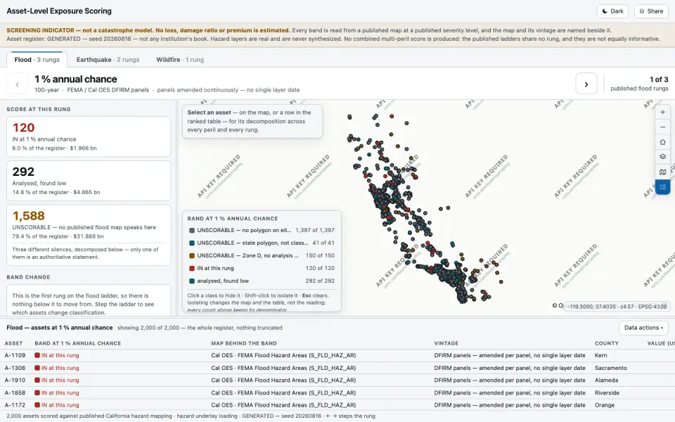
Task: Toggle the blue legend list button
Action: 662,187
